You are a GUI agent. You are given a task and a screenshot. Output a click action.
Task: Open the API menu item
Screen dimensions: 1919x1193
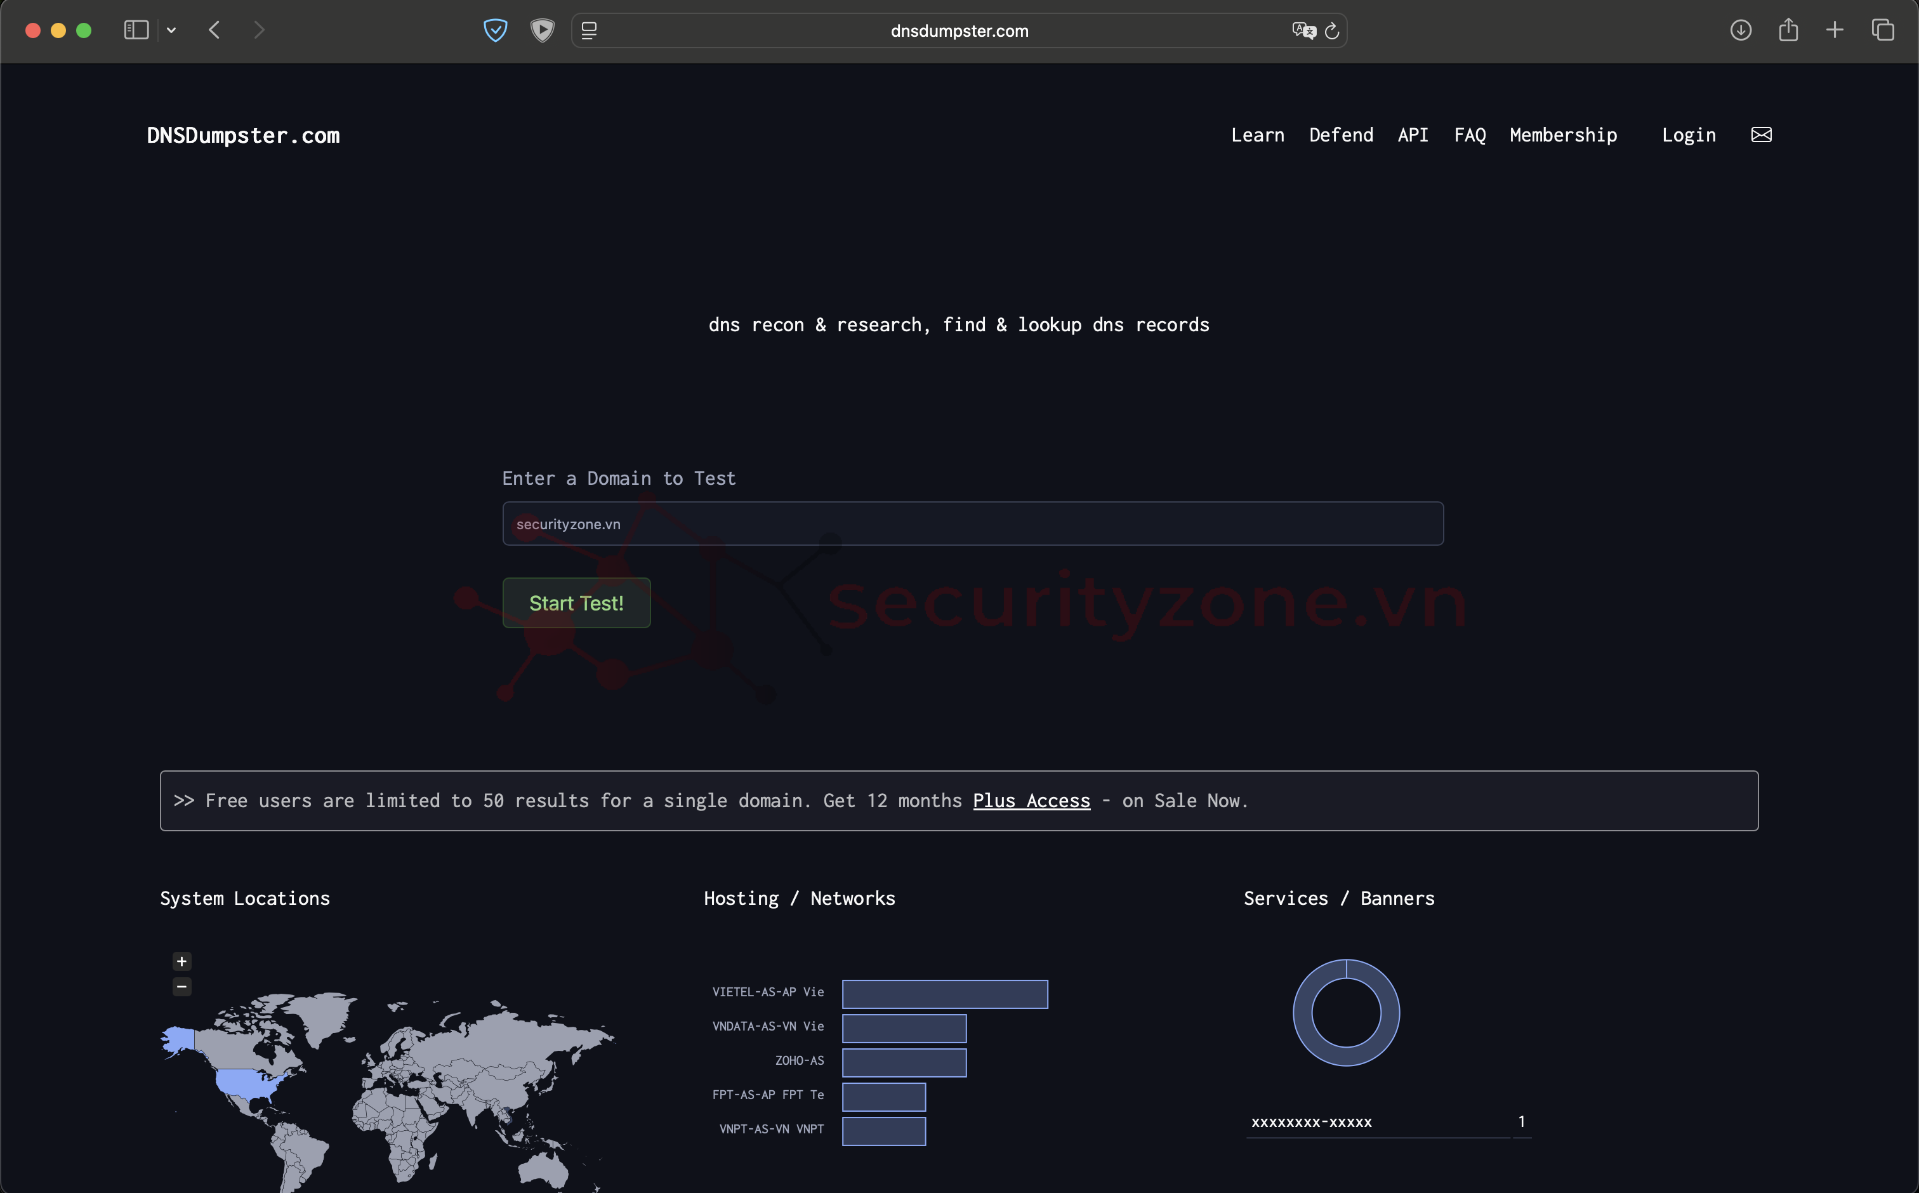pyautogui.click(x=1413, y=135)
